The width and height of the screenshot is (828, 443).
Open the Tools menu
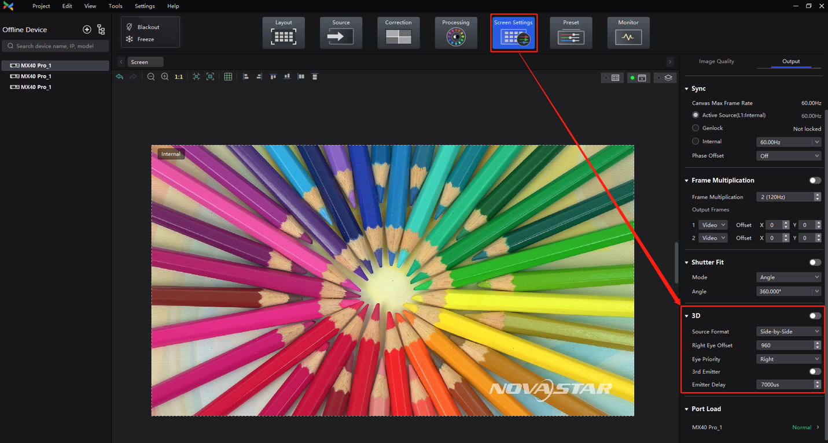[115, 6]
